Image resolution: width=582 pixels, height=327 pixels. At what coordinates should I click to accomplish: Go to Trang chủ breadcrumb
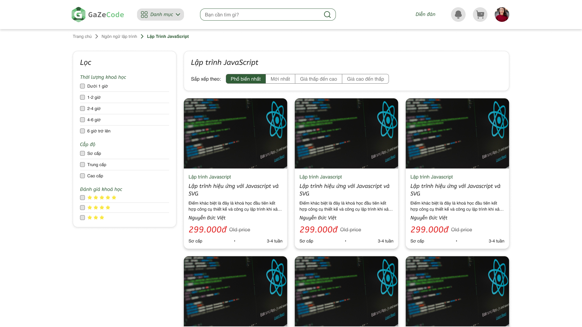tap(82, 36)
